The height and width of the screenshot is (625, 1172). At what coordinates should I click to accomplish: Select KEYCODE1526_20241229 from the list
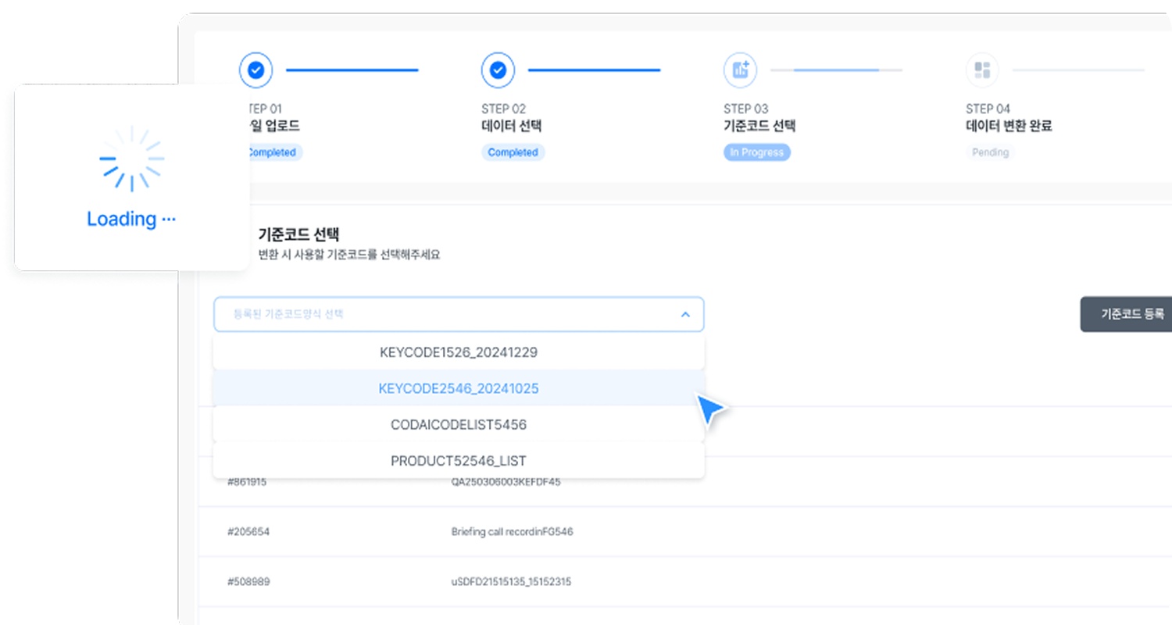459,352
